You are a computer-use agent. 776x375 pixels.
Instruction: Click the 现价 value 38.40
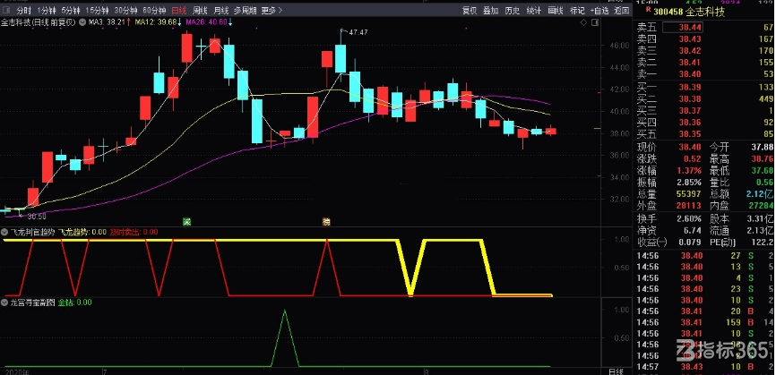tap(690, 148)
